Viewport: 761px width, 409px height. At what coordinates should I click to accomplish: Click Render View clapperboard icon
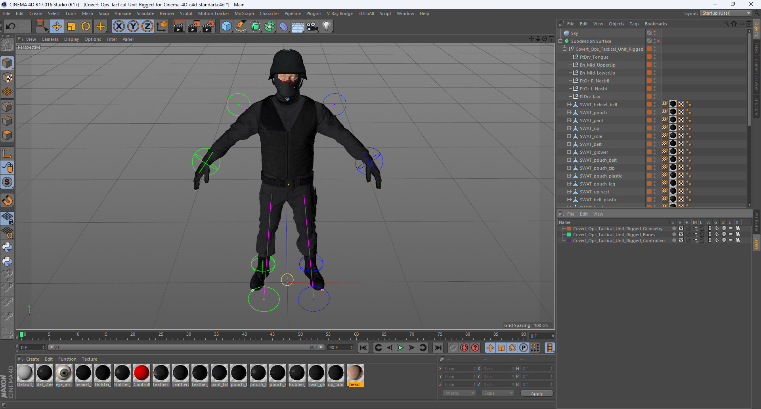[179, 27]
